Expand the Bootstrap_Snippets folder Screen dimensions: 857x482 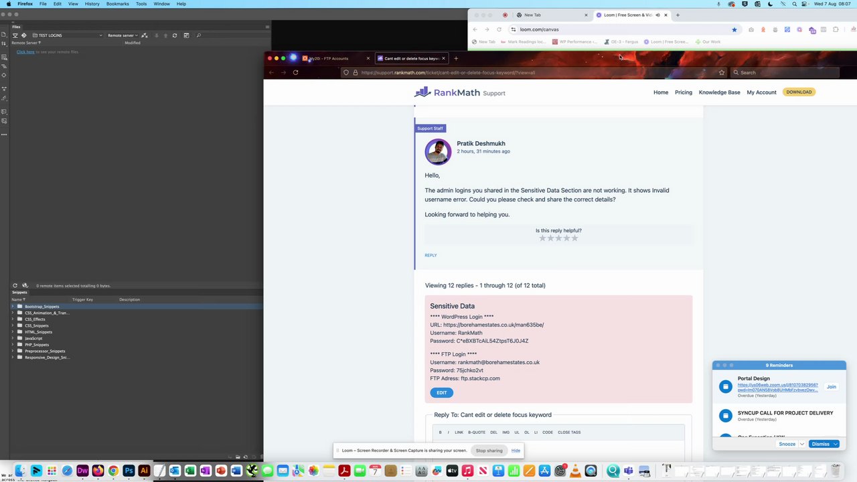[x=13, y=307]
